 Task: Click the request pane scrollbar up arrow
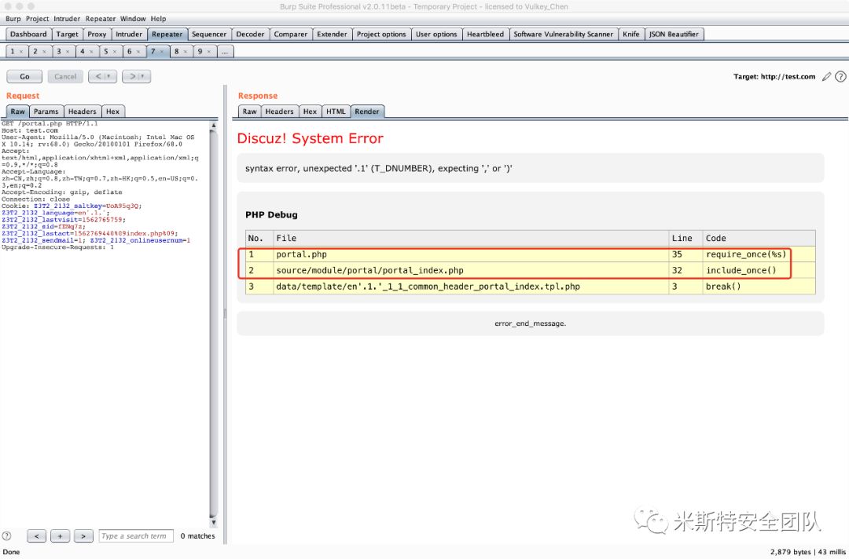(x=213, y=126)
